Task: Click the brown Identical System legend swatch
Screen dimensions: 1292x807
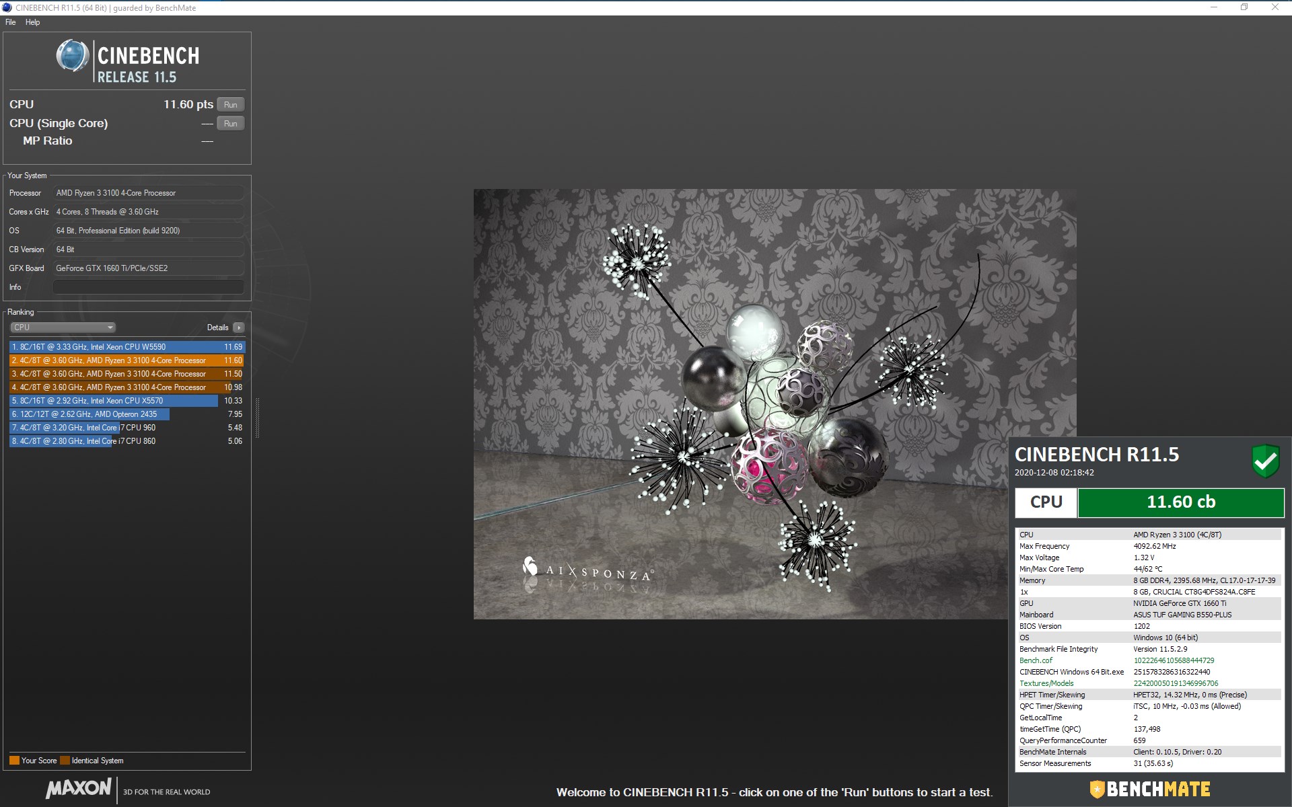Action: [65, 761]
